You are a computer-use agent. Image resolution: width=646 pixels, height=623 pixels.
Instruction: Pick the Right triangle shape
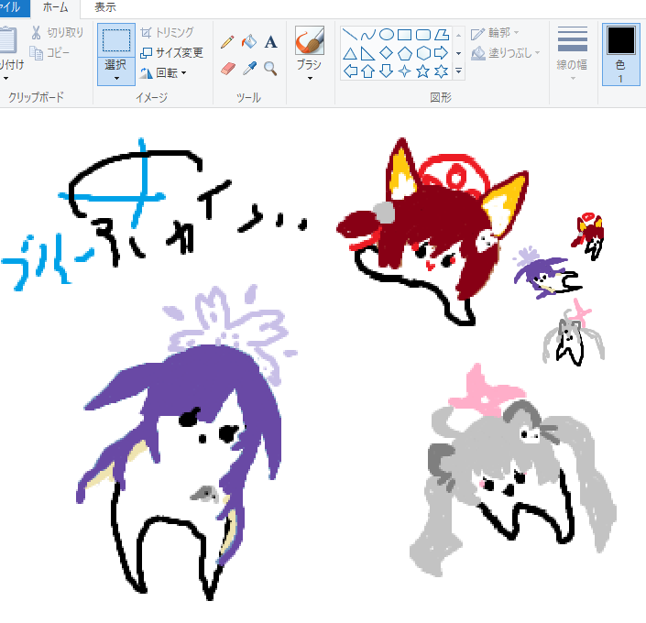pos(368,53)
